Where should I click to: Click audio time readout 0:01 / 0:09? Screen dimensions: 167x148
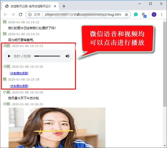coord(22,56)
